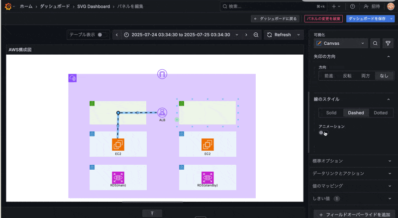
Task: Open the plus add-new menu
Action: 336,6
